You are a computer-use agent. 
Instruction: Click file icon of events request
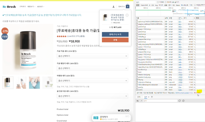137,90
